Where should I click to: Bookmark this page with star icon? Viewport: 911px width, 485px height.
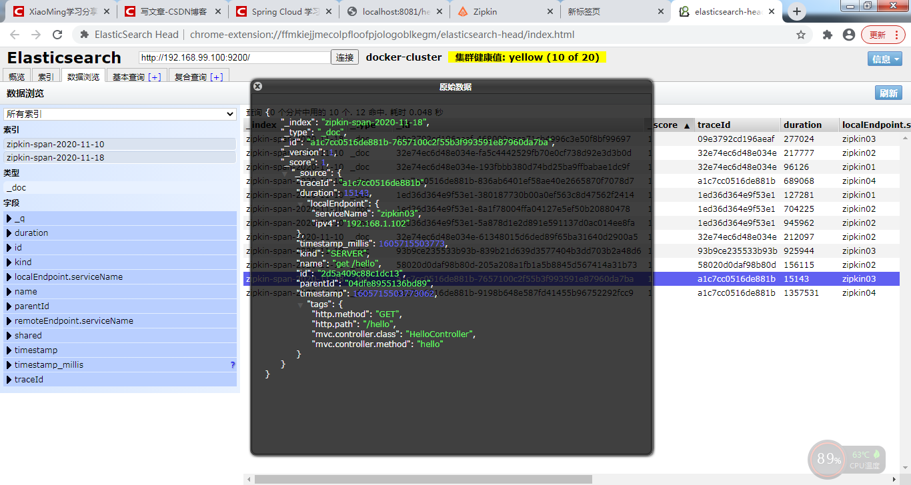(x=801, y=35)
